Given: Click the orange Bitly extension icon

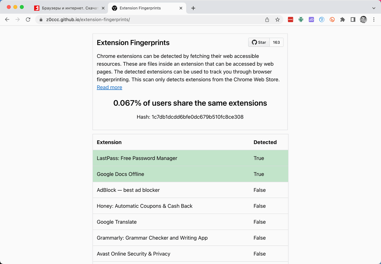Looking at the screenshot, I should (332, 20).
